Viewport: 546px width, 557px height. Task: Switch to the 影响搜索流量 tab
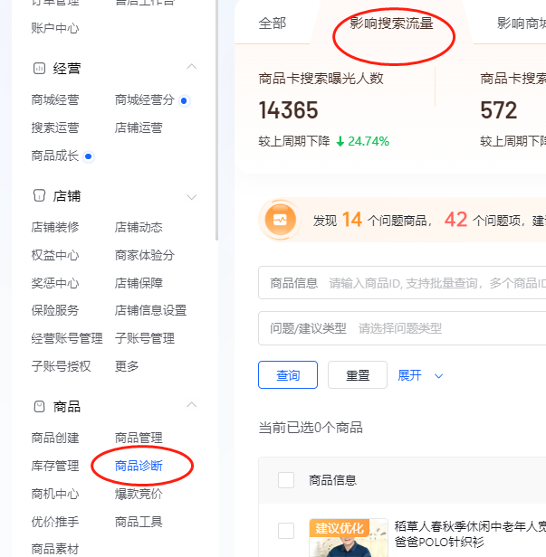point(391,24)
